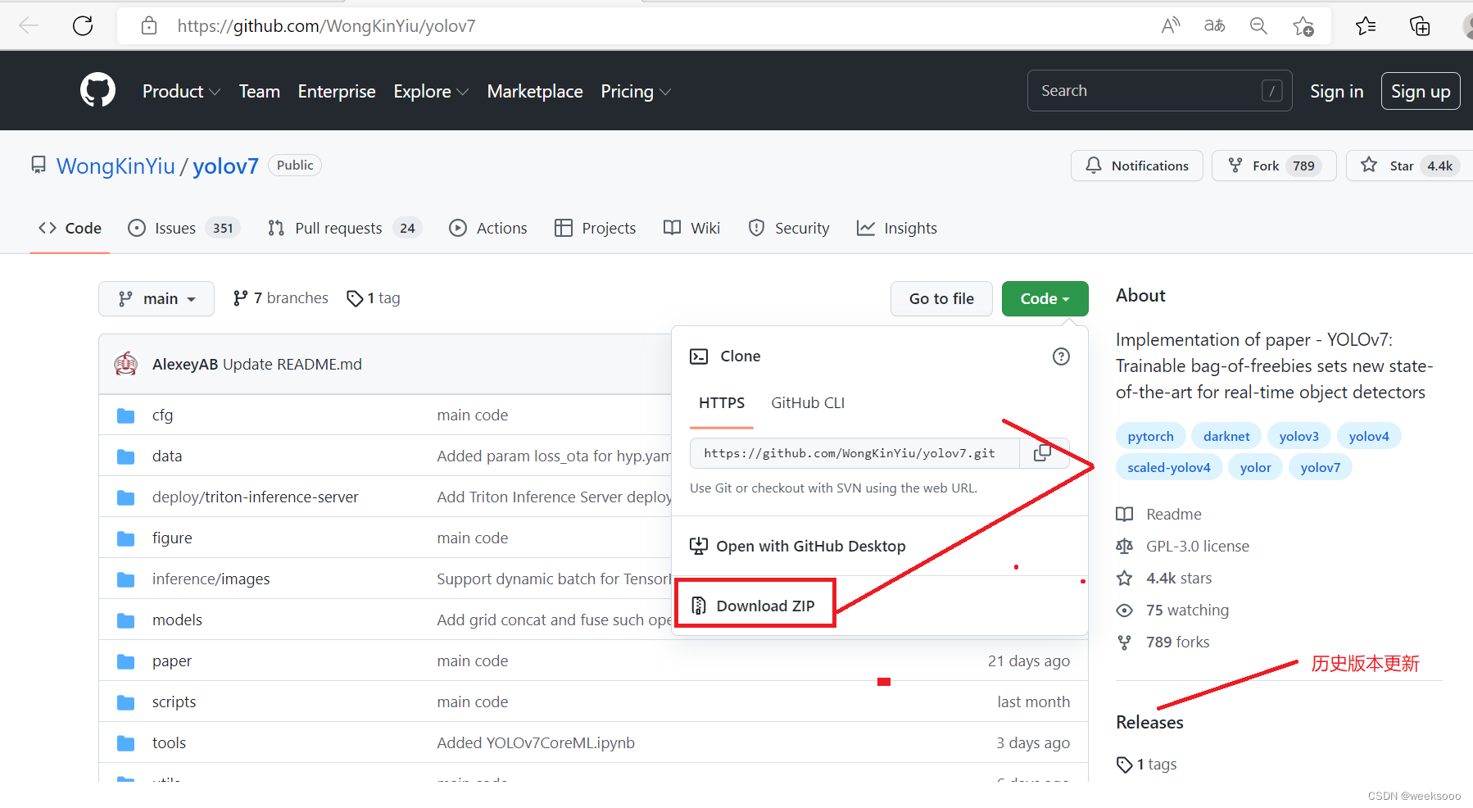Focus the GitHub search field
The height and width of the screenshot is (808, 1473).
coord(1159,91)
